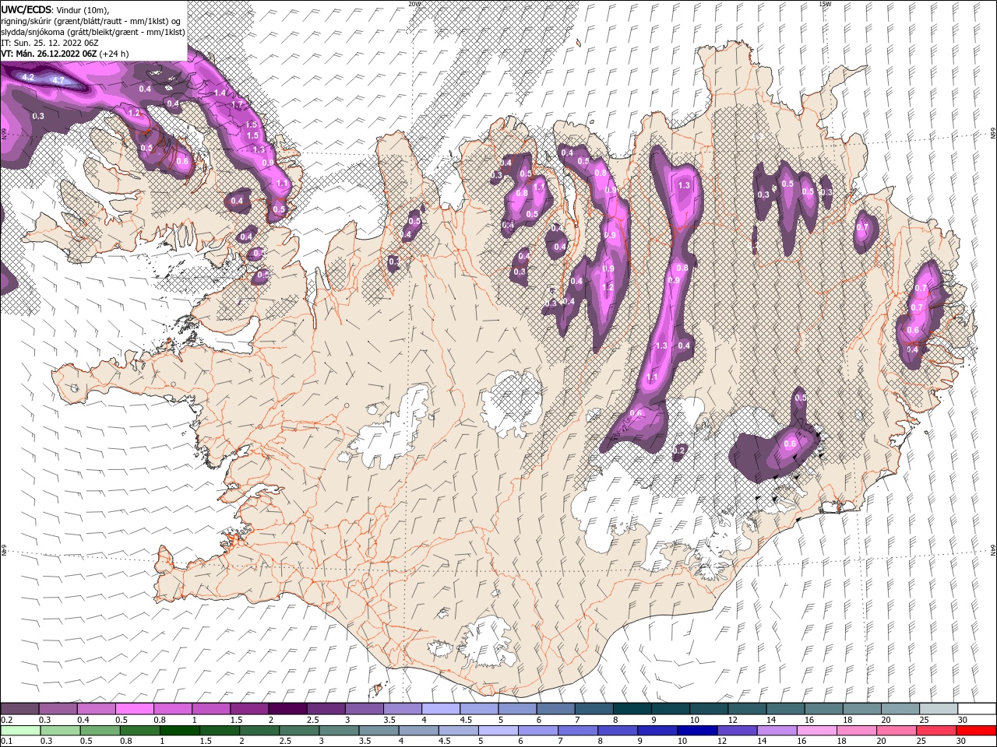Pick the deep navy 10 rain legend swatch

[x=696, y=731]
